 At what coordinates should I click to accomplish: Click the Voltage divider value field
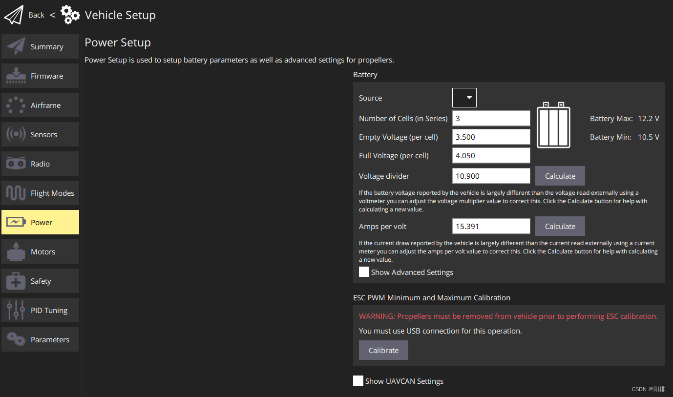click(491, 176)
